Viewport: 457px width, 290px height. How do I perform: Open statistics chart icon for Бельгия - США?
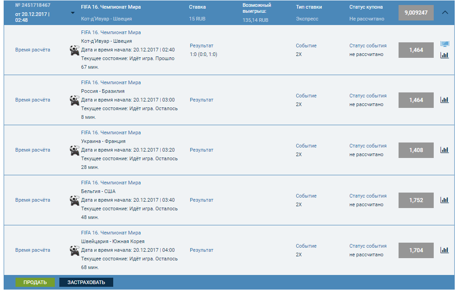445,200
